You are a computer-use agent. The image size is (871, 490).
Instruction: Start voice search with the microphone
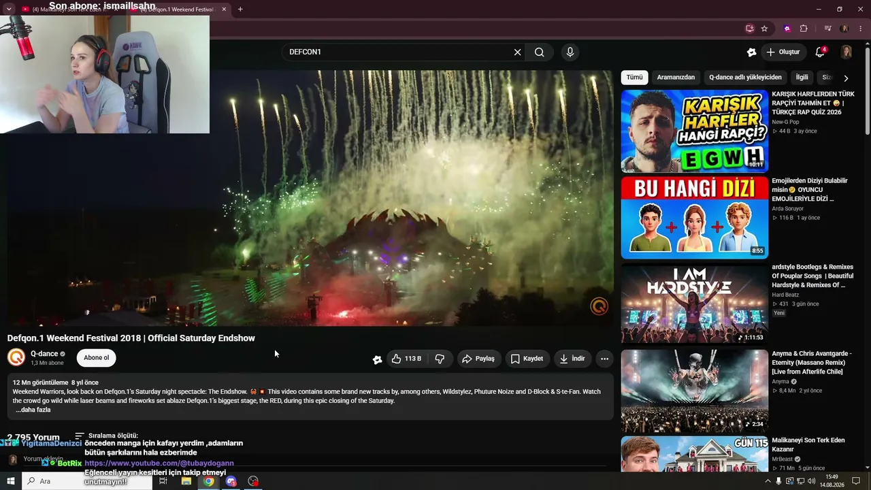[x=570, y=52]
